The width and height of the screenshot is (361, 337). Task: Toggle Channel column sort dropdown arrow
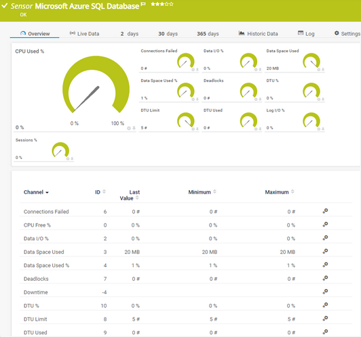point(47,193)
